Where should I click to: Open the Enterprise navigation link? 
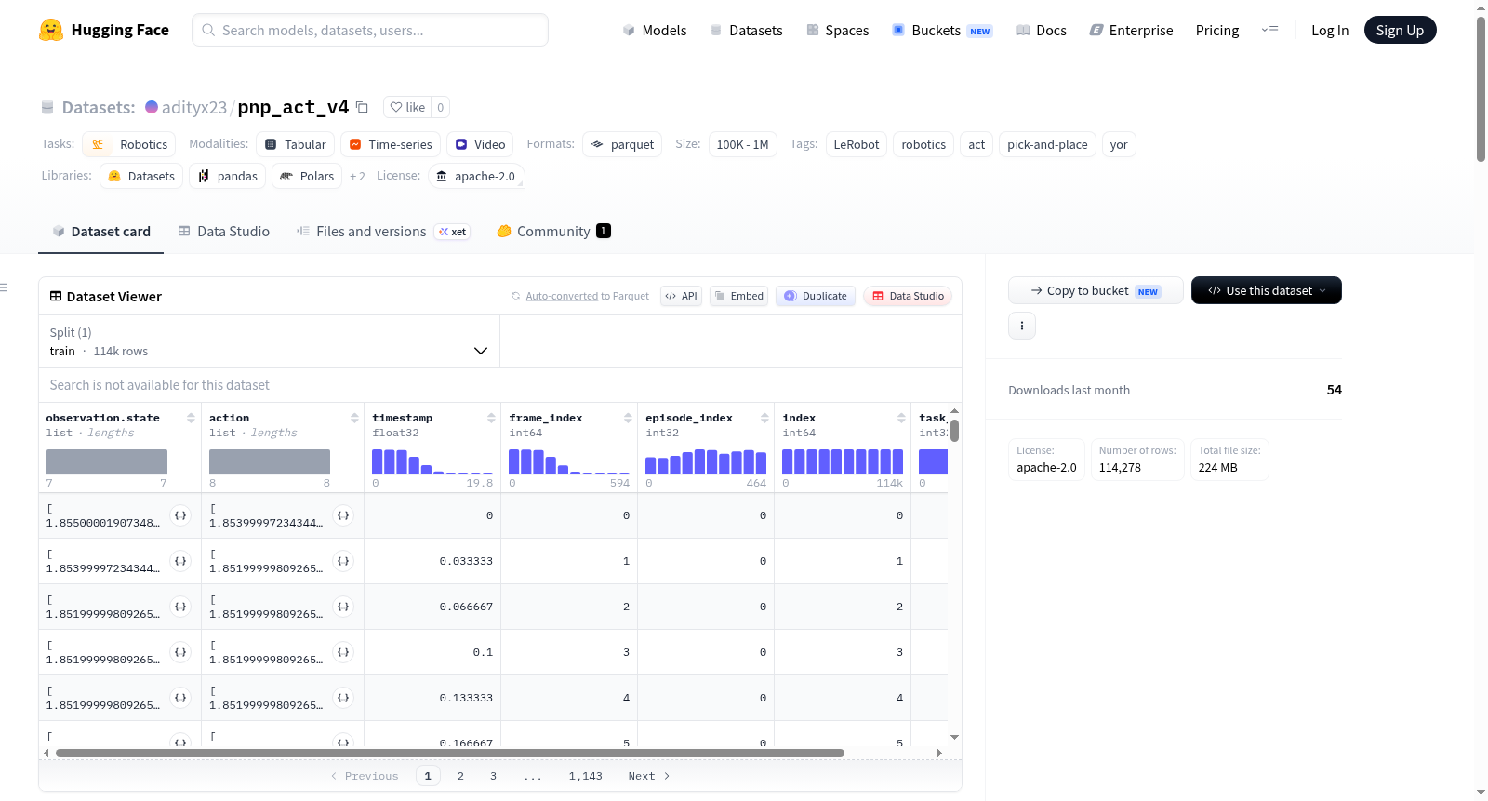[x=1131, y=30]
